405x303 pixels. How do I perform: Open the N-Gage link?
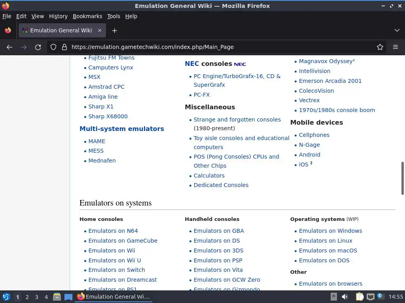pyautogui.click(x=309, y=145)
